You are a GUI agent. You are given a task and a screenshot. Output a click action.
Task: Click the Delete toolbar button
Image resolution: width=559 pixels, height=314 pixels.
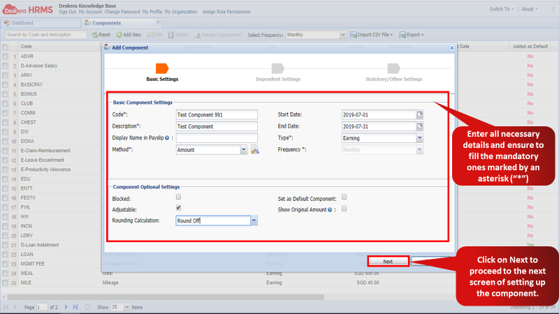tap(178, 34)
